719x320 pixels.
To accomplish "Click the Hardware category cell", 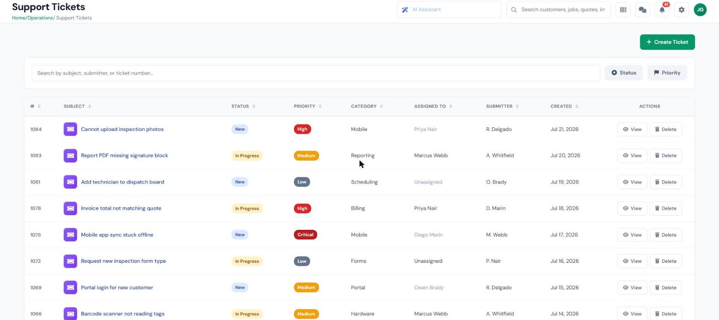I will point(363,314).
